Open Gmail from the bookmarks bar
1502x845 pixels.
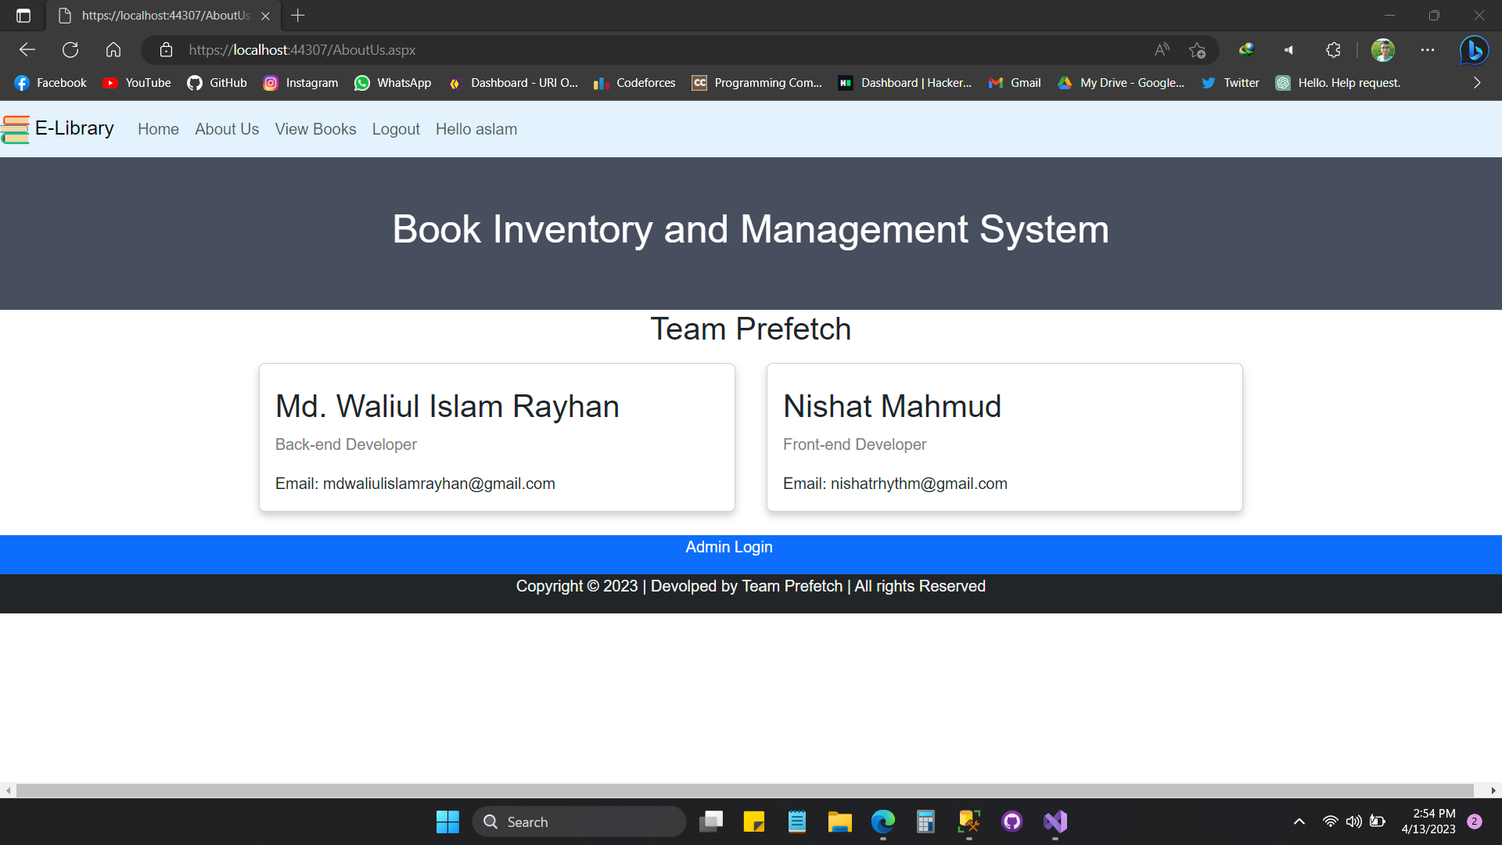pos(1014,82)
